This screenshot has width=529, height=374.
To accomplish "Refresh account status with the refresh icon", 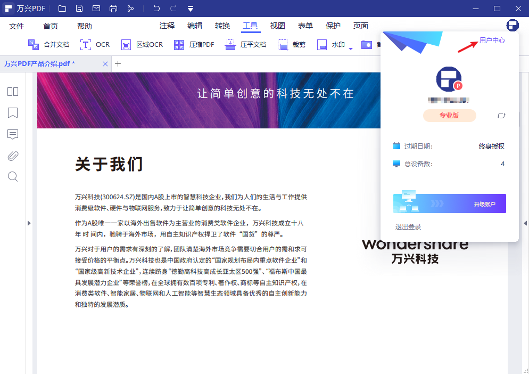I will [501, 116].
